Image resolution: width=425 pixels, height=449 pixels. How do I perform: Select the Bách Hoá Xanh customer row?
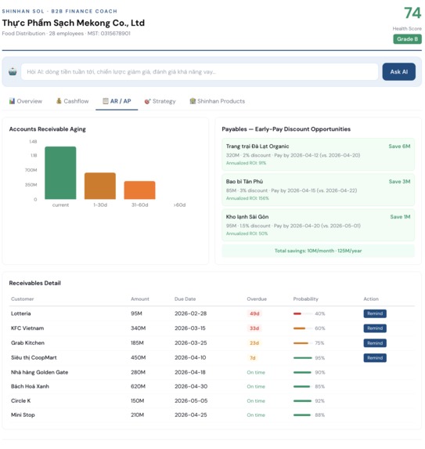click(x=212, y=386)
